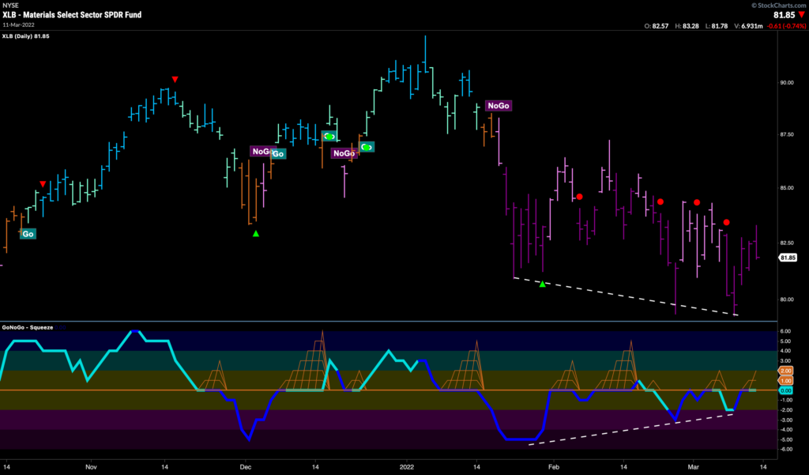The width and height of the screenshot is (809, 475).
Task: Click the orange 1.00 tag on the oscillator axis
Action: click(x=786, y=380)
